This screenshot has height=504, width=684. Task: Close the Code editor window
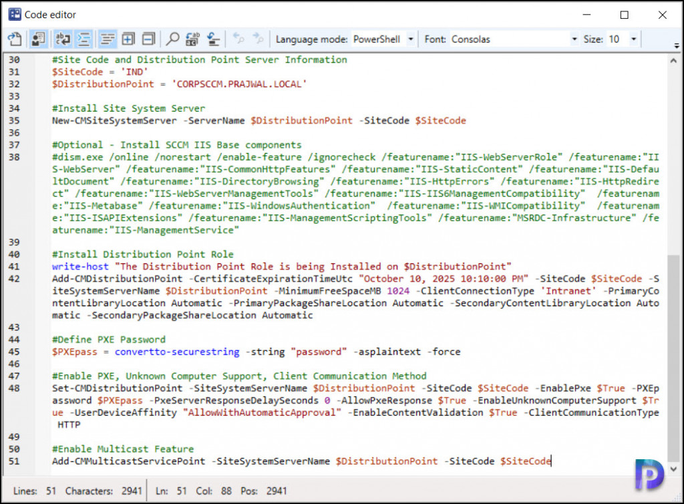[x=662, y=15]
